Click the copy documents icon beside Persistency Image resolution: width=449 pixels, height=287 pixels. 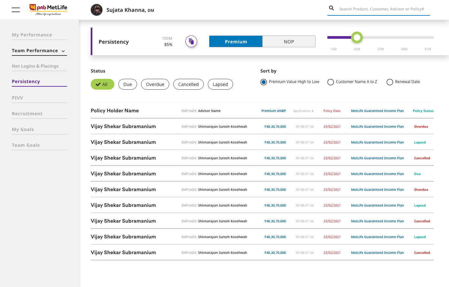[191, 42]
